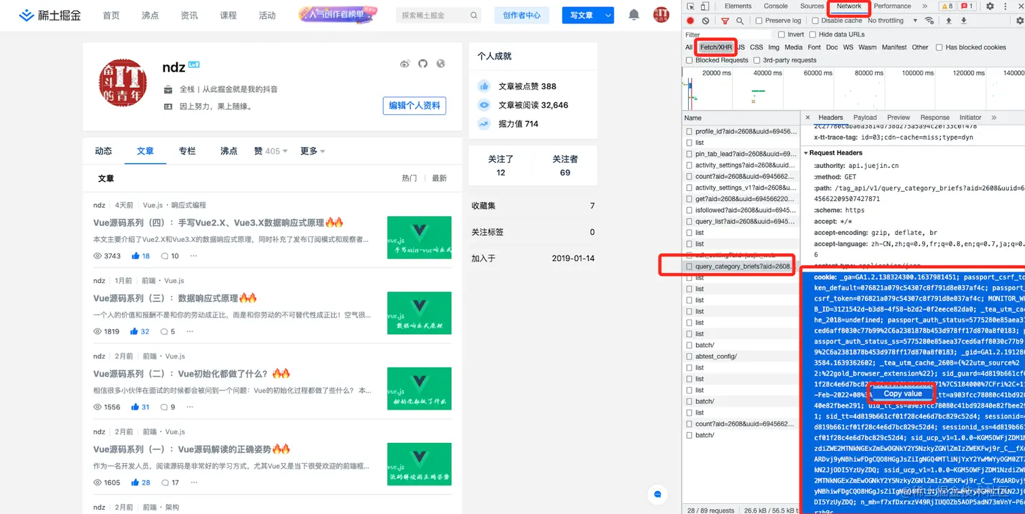
Task: Click the 创作者中心 button
Action: click(x=522, y=15)
